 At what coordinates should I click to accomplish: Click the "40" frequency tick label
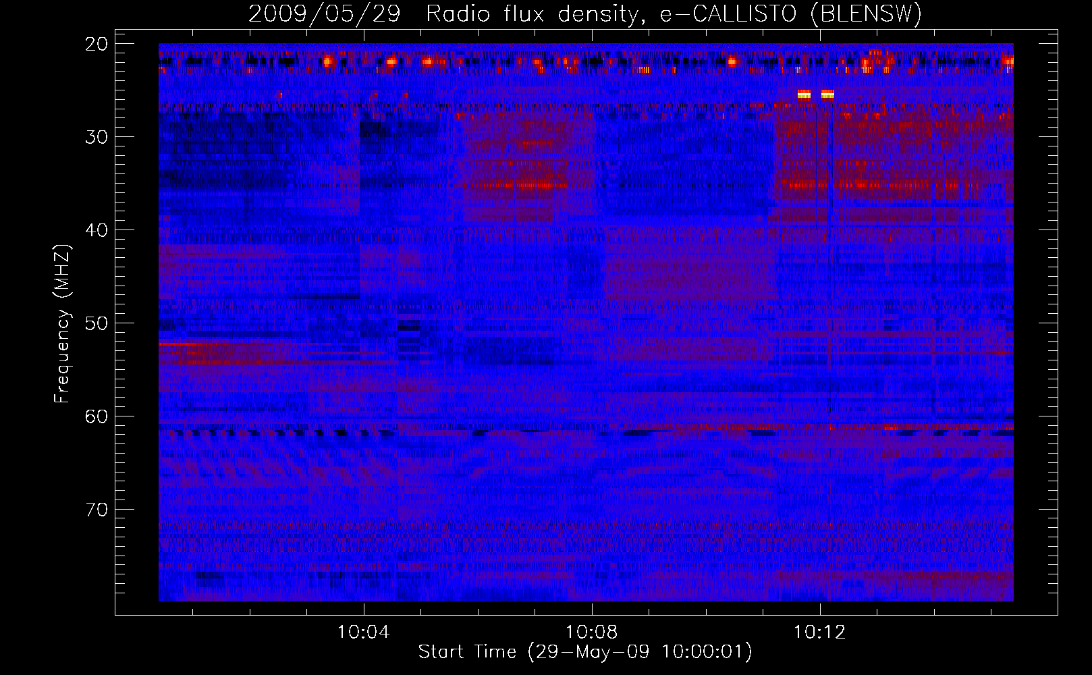click(x=97, y=230)
